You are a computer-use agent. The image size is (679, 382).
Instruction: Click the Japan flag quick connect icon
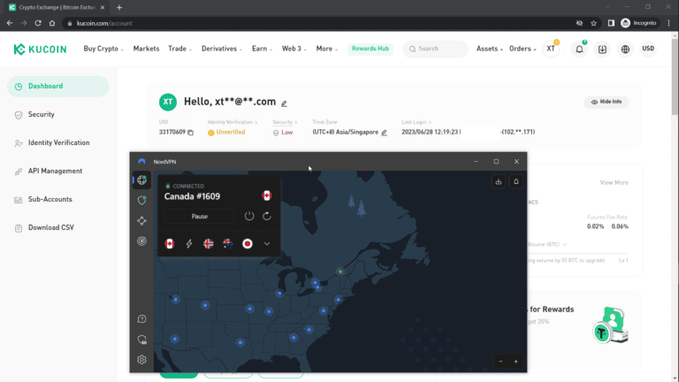point(248,243)
